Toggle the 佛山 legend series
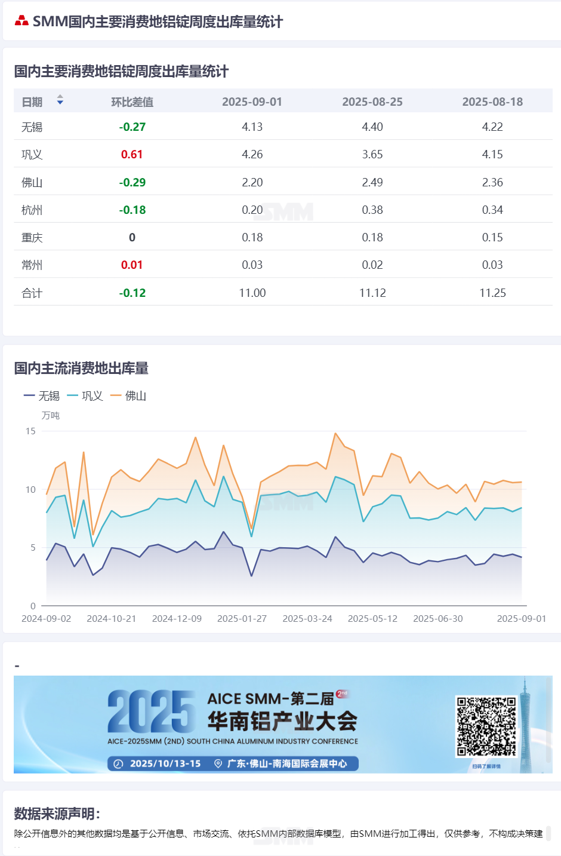The height and width of the screenshot is (856, 561). (128, 395)
